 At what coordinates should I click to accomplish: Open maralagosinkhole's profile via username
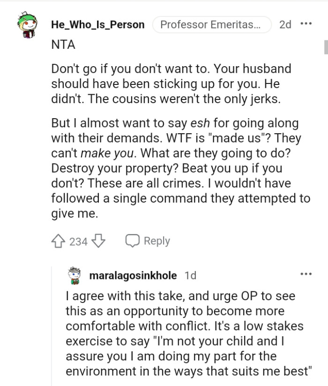pyautogui.click(x=133, y=276)
